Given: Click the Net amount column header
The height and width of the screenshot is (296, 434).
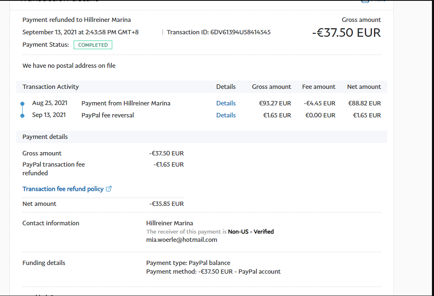Looking at the screenshot, I should tap(364, 87).
